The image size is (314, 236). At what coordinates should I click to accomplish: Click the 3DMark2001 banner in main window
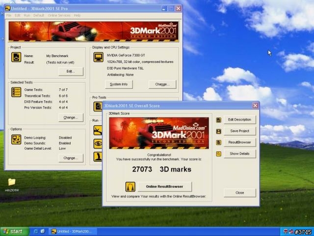tap(93, 31)
